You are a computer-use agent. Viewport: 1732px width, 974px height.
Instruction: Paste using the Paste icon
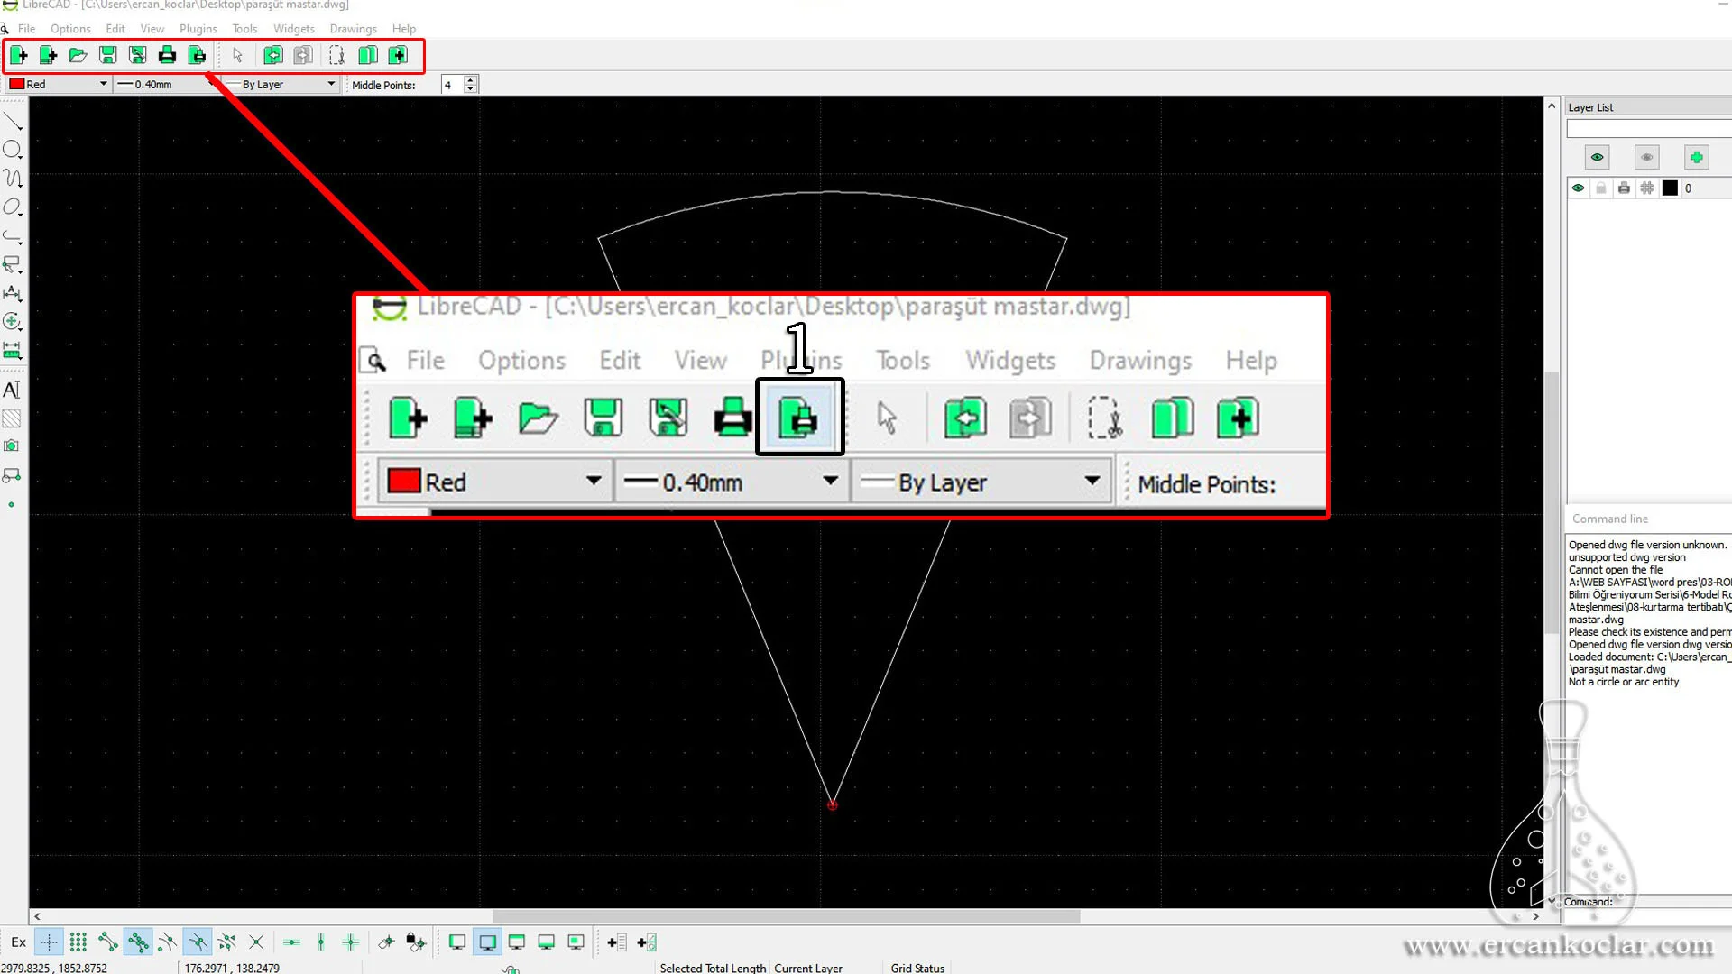pos(398,56)
